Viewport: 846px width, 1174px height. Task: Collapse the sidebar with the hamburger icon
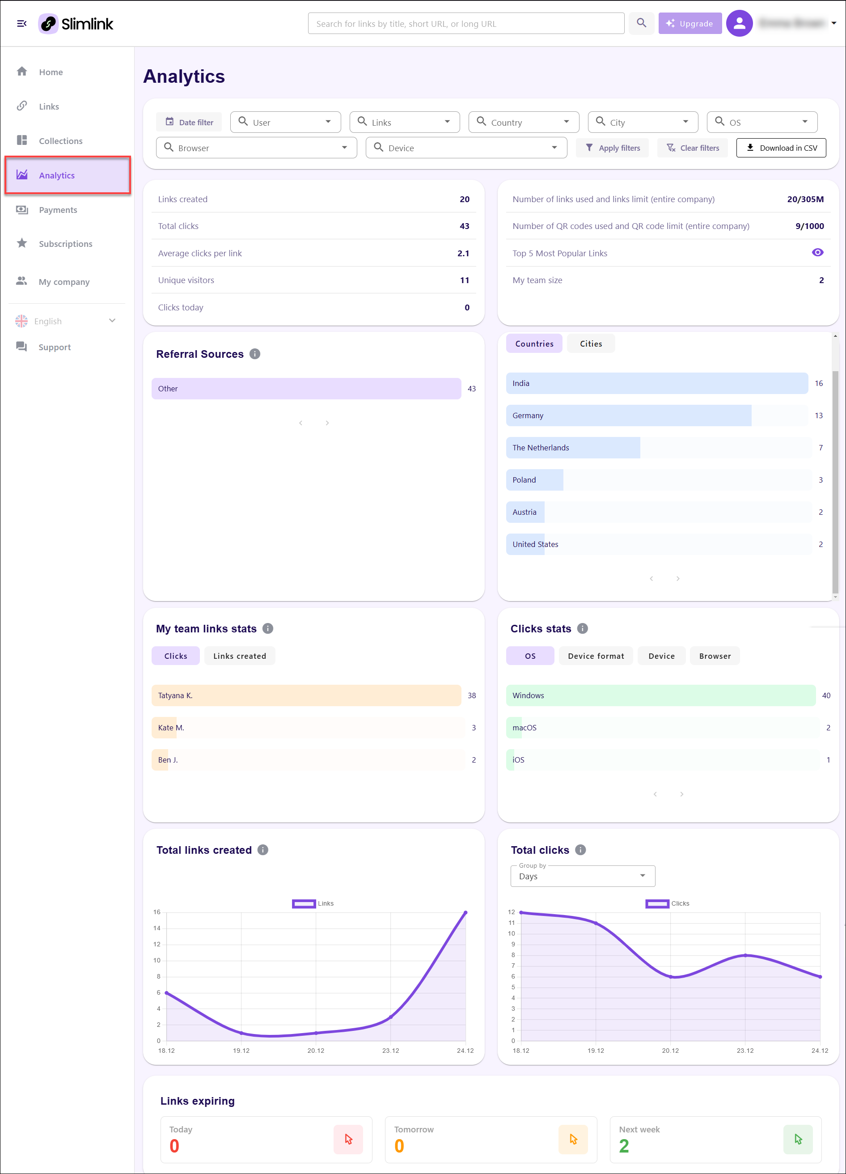click(x=22, y=24)
